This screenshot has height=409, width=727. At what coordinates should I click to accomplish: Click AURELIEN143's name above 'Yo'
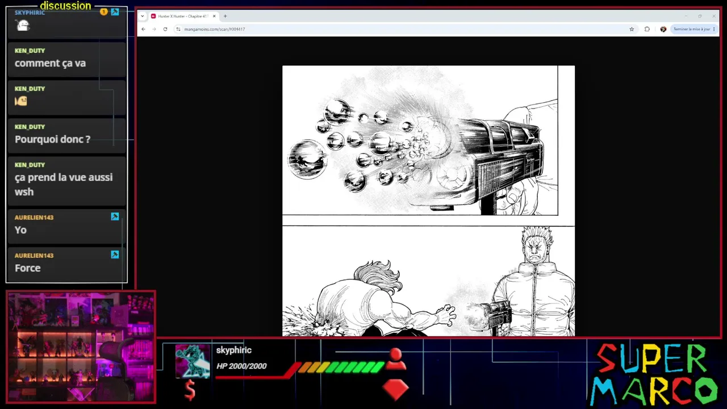tap(34, 218)
